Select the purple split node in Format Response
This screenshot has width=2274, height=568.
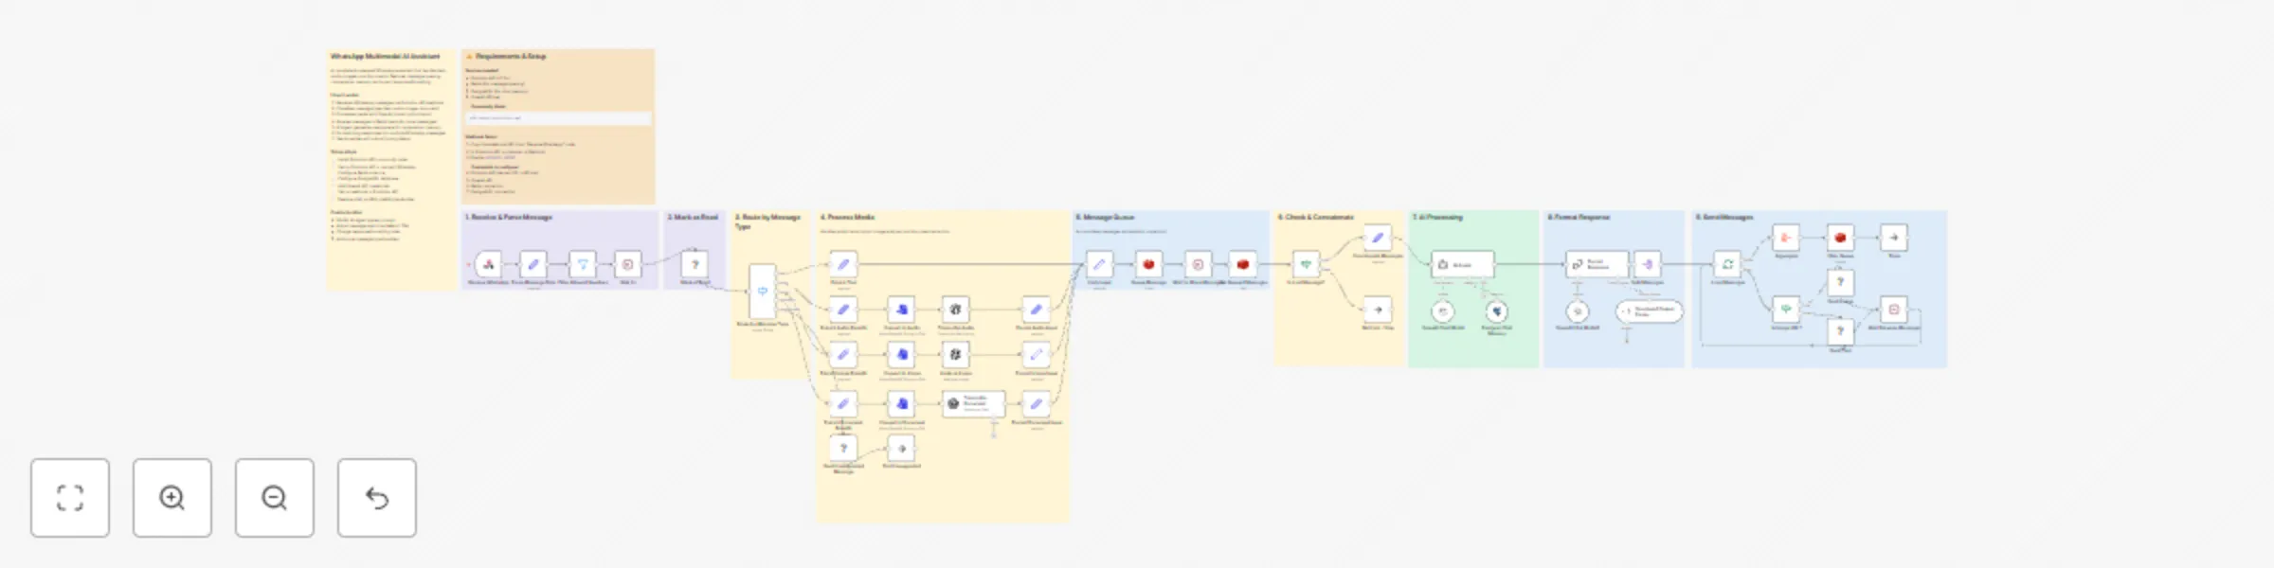coord(1648,264)
